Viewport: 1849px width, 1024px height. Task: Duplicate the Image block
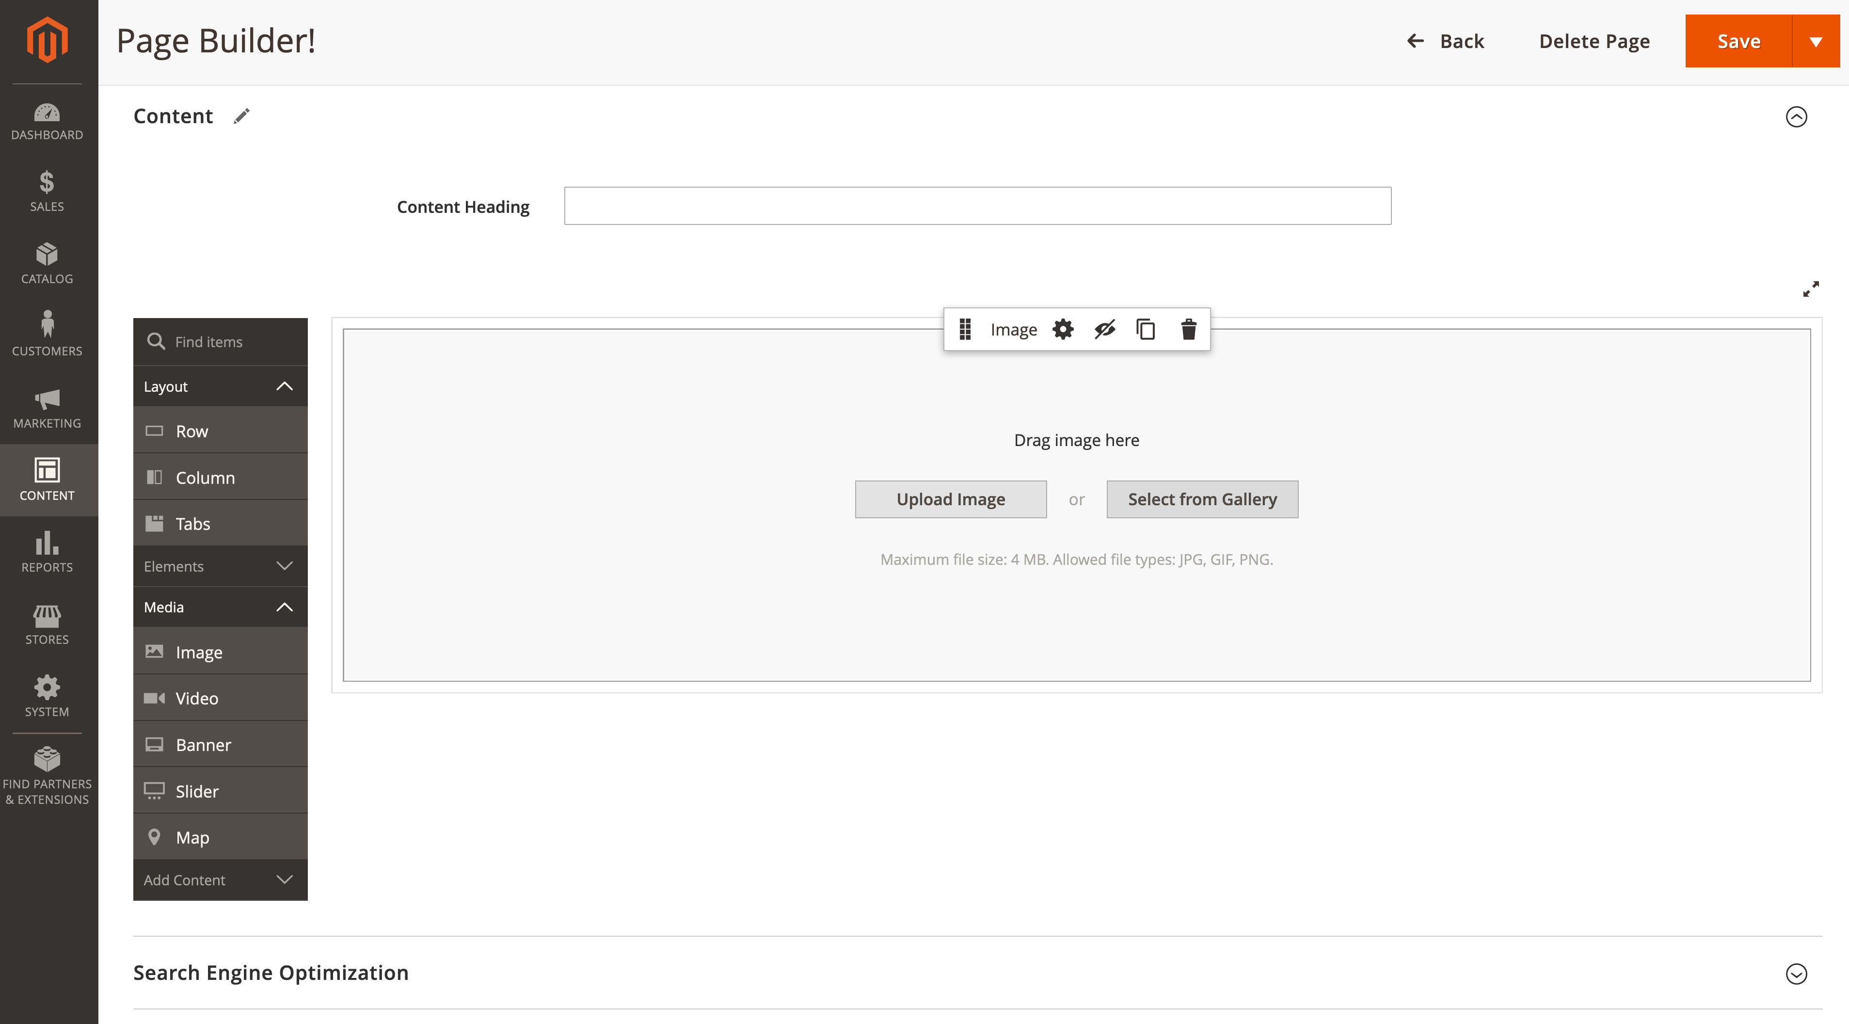[x=1146, y=330]
